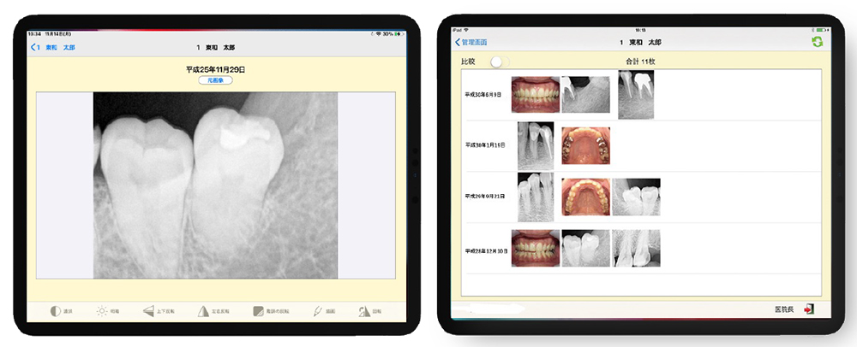Open the molar X-ray at end of third row
The height and width of the screenshot is (347, 857).
click(x=637, y=196)
